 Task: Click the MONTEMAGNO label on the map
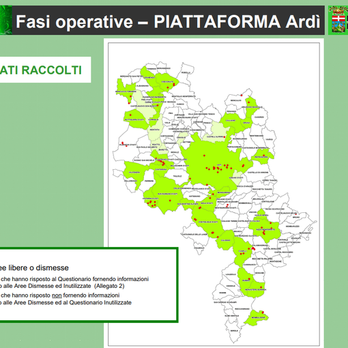tap(257, 136)
